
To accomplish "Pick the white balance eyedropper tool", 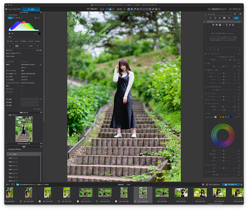I will (x=135, y=9).
